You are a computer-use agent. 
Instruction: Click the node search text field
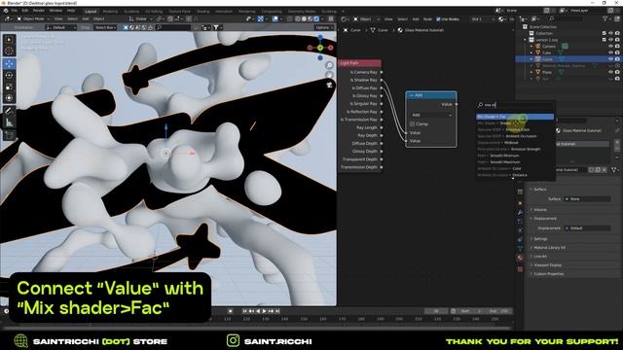pos(515,105)
